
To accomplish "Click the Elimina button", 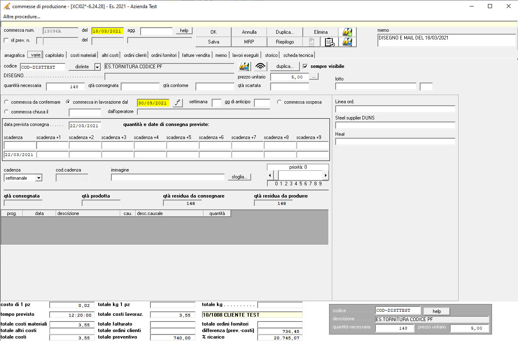I will click(x=321, y=32).
